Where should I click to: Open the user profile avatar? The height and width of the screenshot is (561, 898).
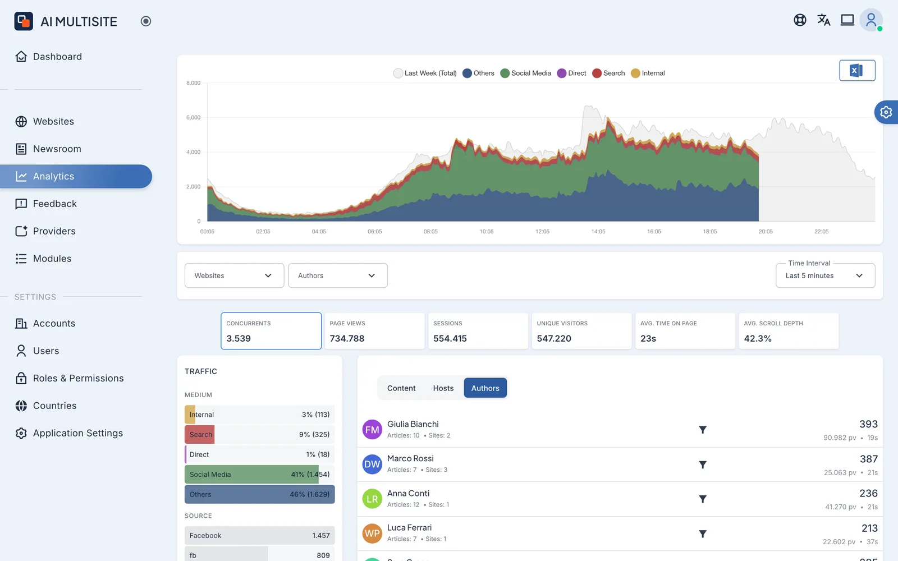point(871,20)
